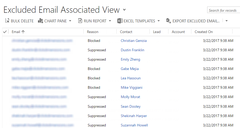This screenshot has width=240, height=128.
Task: Click the Chart Pane icon
Action: [40, 21]
